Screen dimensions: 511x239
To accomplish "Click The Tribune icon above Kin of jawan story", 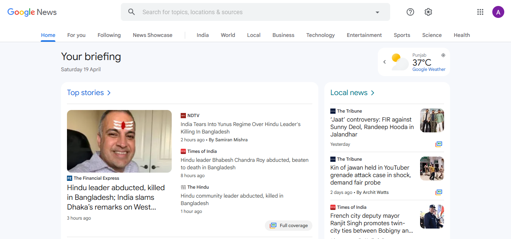I will (333, 159).
